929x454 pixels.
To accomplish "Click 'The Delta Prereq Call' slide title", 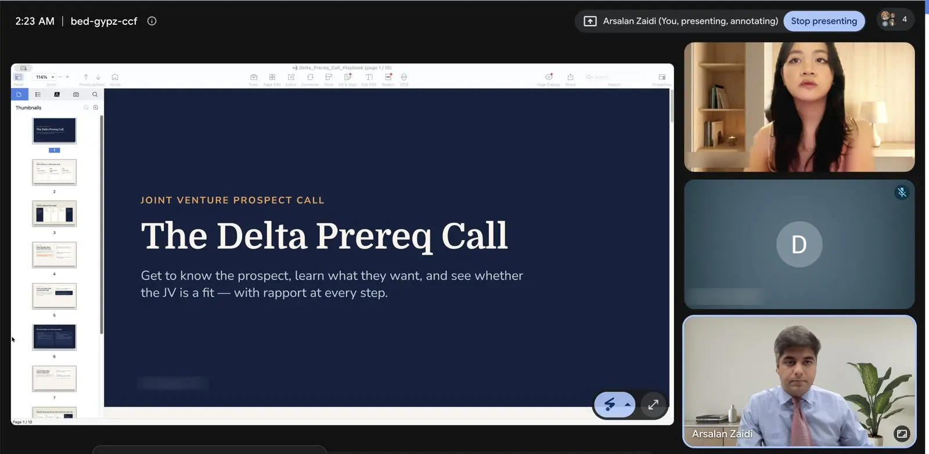I will point(324,236).
